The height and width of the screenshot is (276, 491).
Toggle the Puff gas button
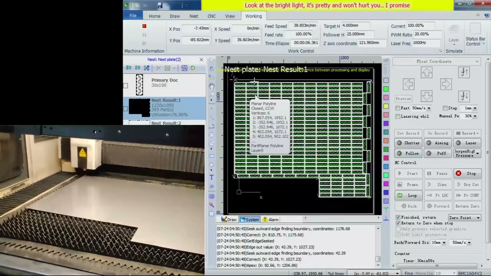click(x=438, y=153)
